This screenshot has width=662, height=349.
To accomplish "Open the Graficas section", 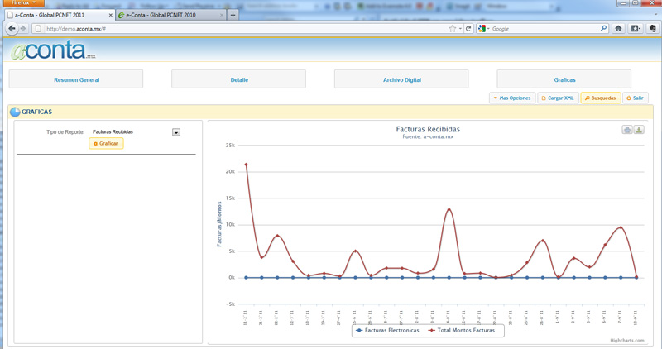I will tap(564, 79).
